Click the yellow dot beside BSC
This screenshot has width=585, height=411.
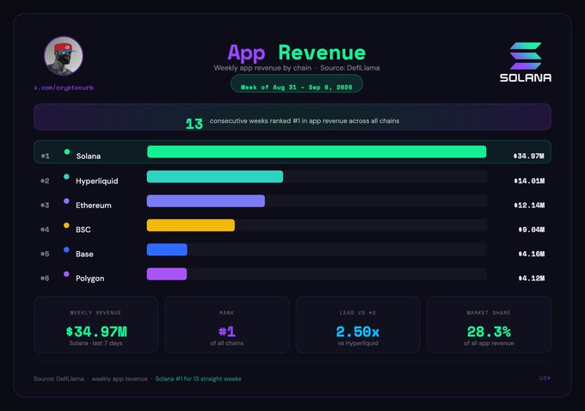point(66,225)
